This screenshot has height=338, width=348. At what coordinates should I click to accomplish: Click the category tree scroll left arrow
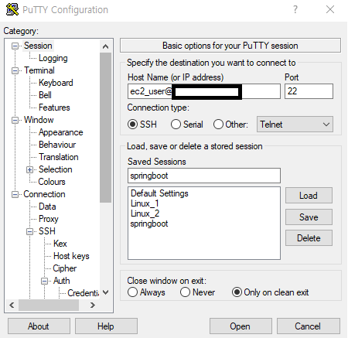tap(12, 306)
